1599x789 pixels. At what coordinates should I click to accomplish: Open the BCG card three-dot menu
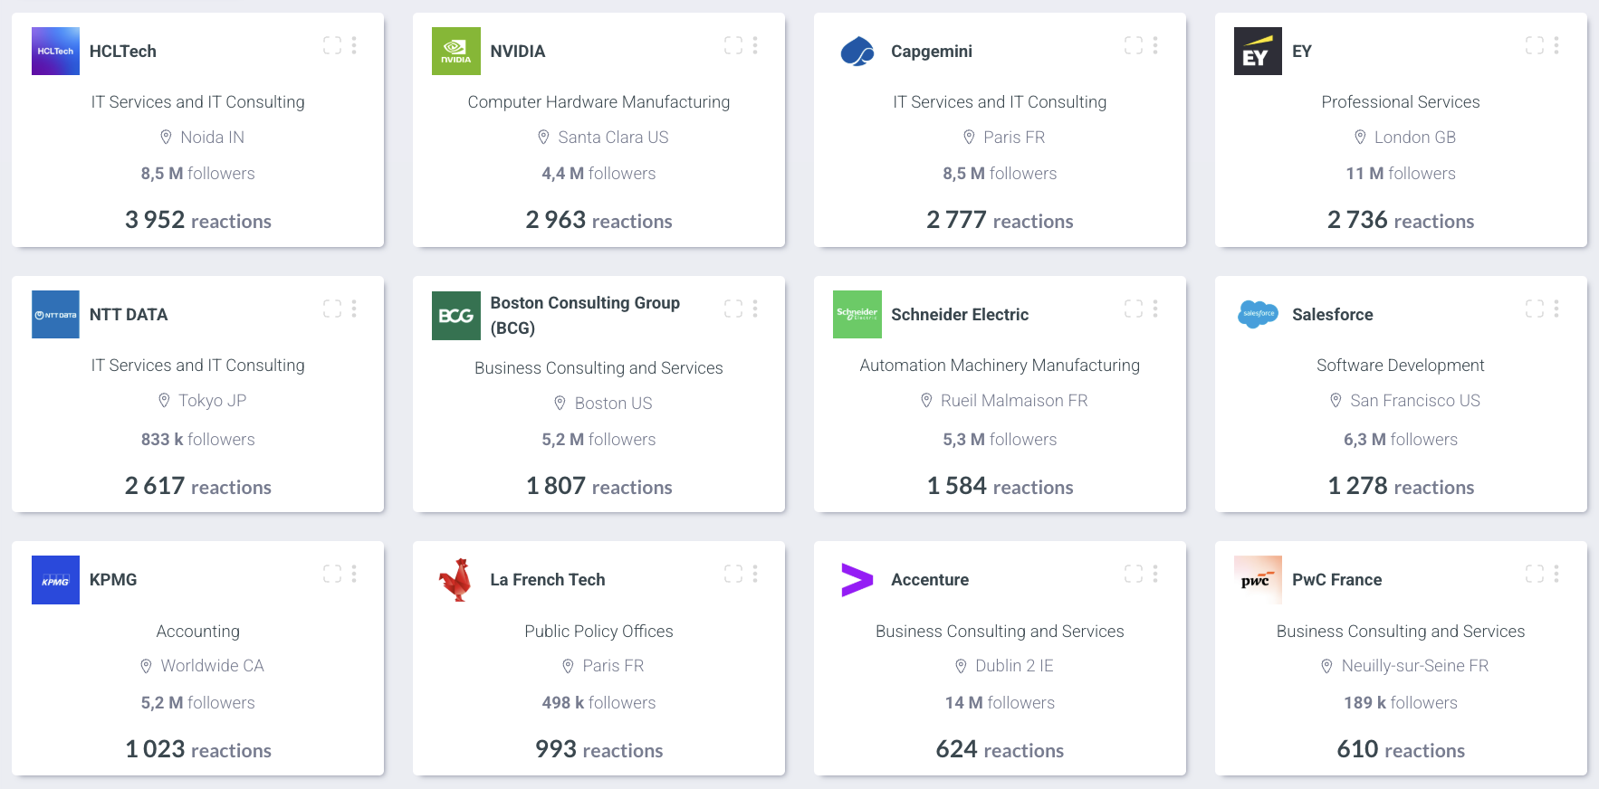(755, 309)
